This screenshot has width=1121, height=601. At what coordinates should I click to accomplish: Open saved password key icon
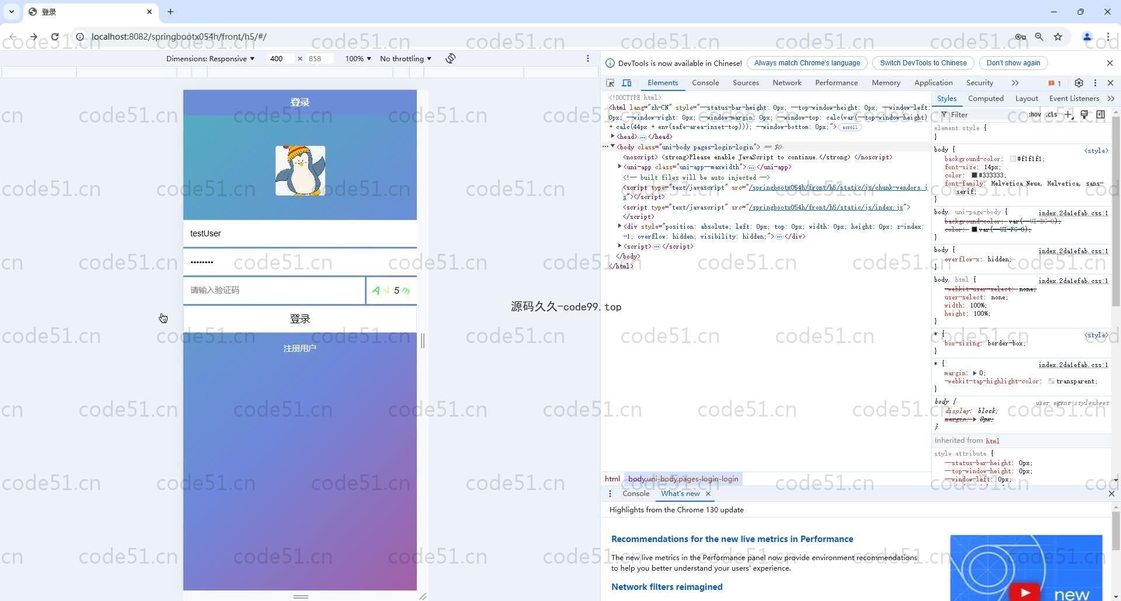tap(1020, 37)
